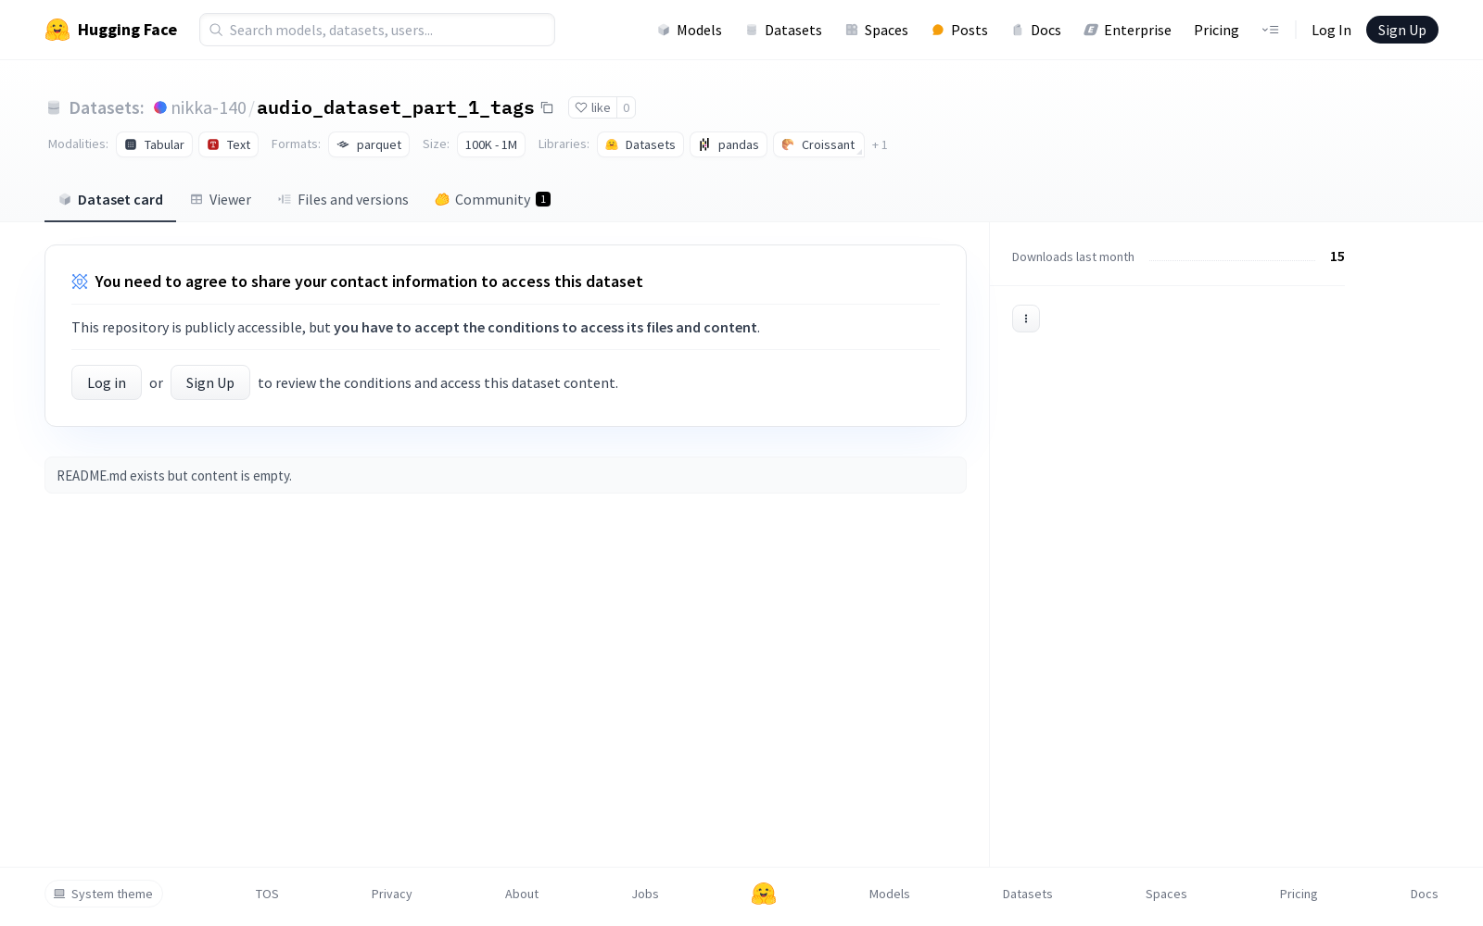Image resolution: width=1483 pixels, height=926 pixels.
Task: Click the Hugging Face logo icon
Action: tap(57, 30)
